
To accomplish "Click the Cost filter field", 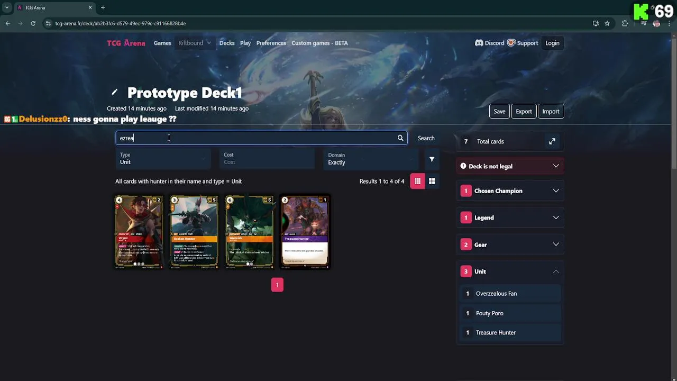I will (267, 159).
